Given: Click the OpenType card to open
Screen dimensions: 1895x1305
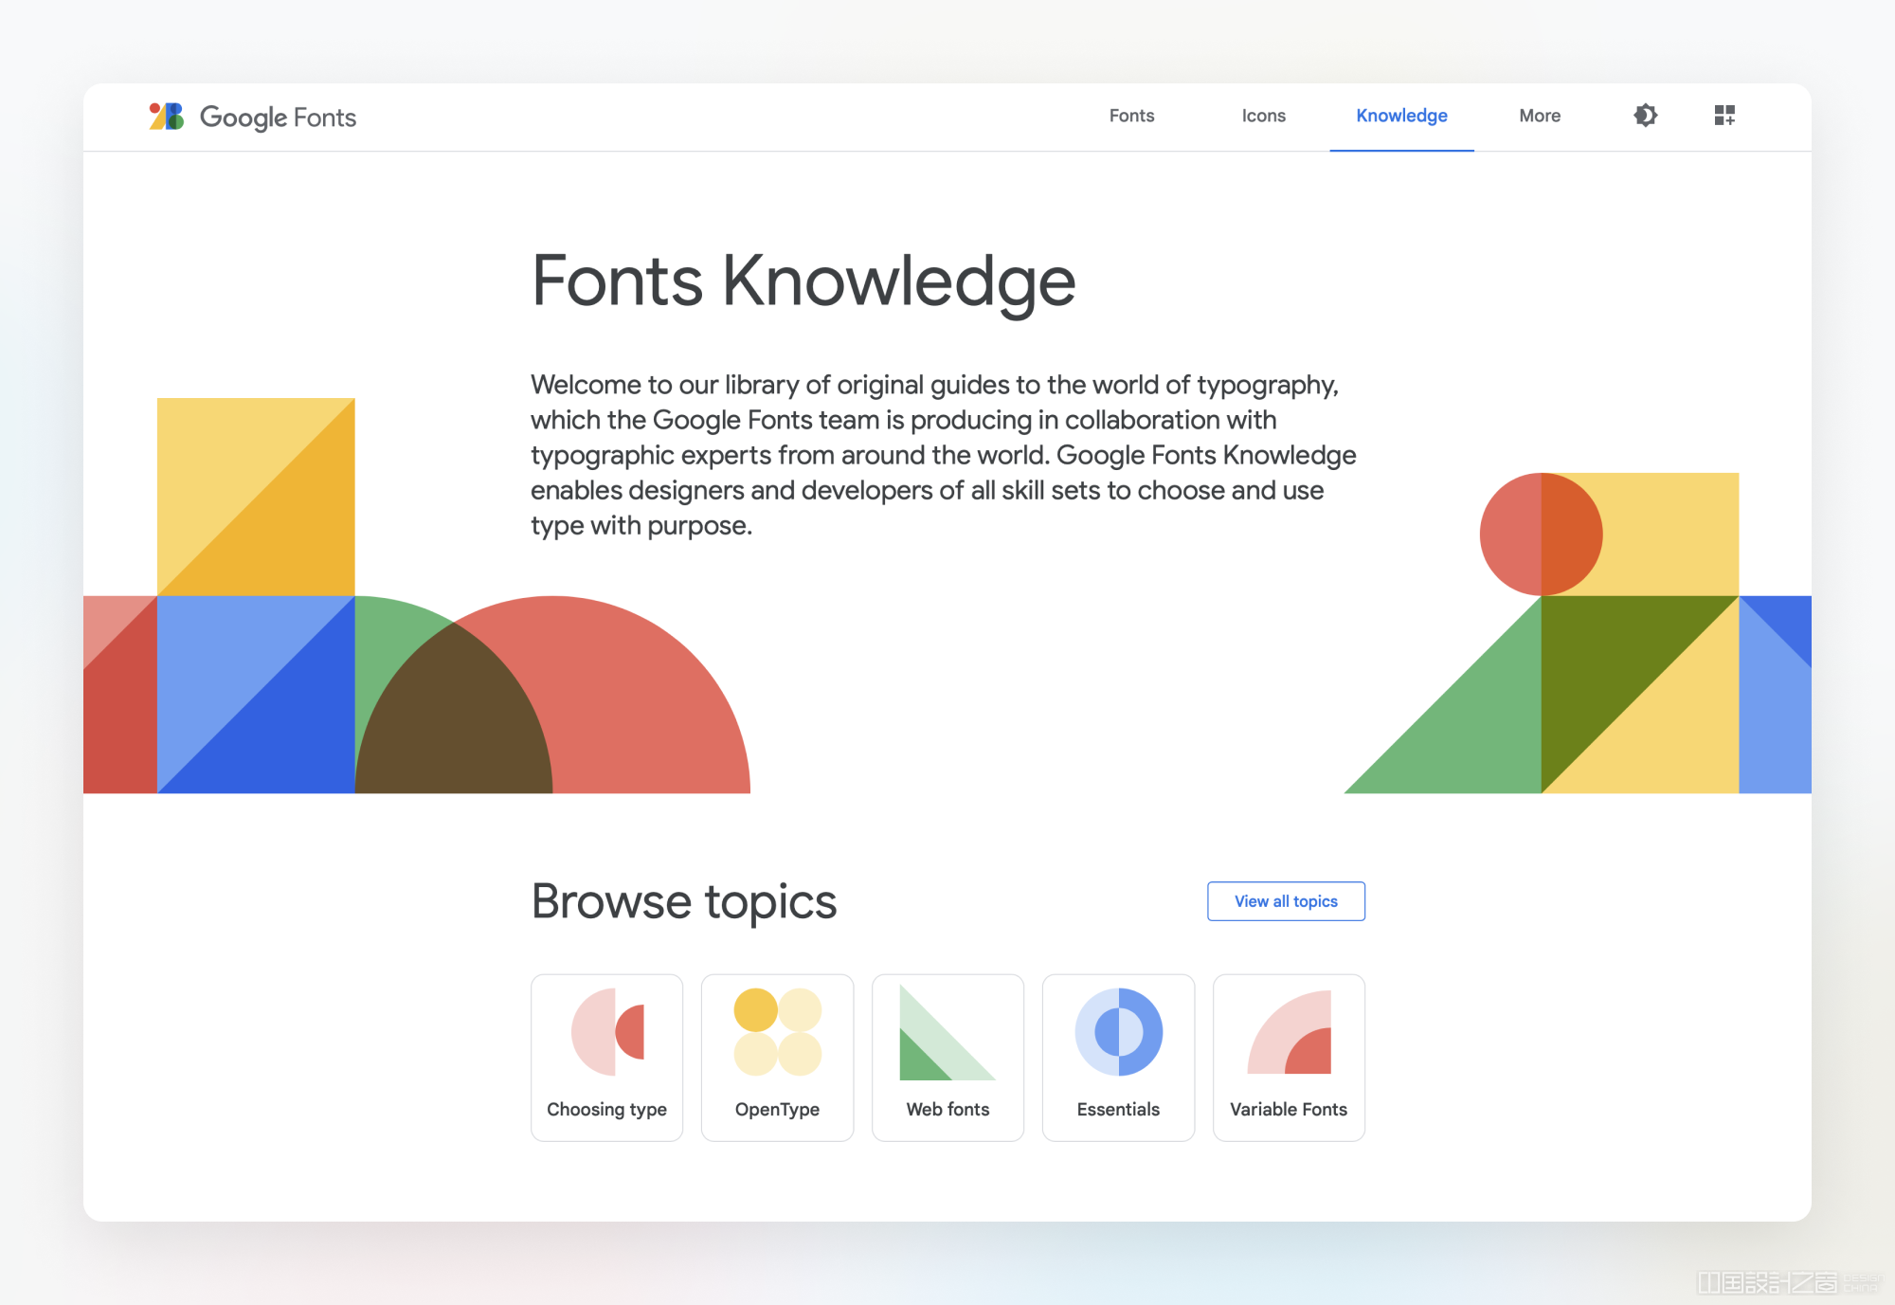Looking at the screenshot, I should [x=778, y=1052].
